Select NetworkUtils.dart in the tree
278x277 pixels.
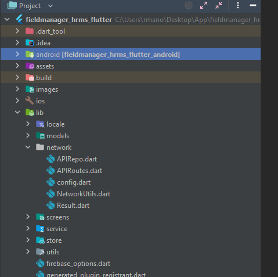click(x=84, y=194)
